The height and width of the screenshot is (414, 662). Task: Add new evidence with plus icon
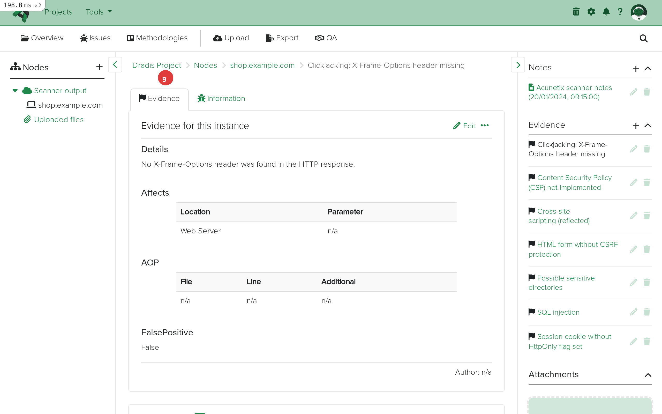(636, 126)
